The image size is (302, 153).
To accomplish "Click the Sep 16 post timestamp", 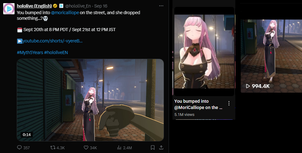I will click(x=101, y=6).
